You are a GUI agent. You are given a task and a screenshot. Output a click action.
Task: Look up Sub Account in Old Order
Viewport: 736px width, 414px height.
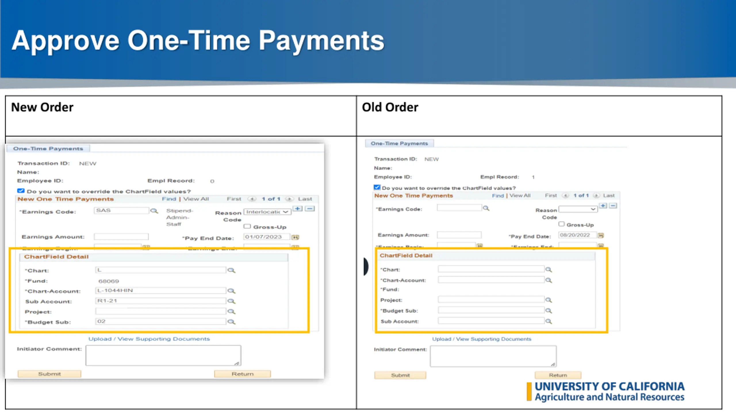click(x=549, y=321)
